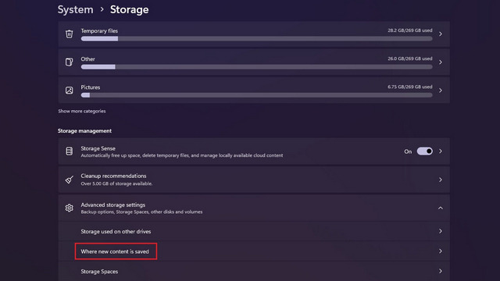The width and height of the screenshot is (500, 281).
Task: Click the Temporary files label
Action: [x=99, y=31]
